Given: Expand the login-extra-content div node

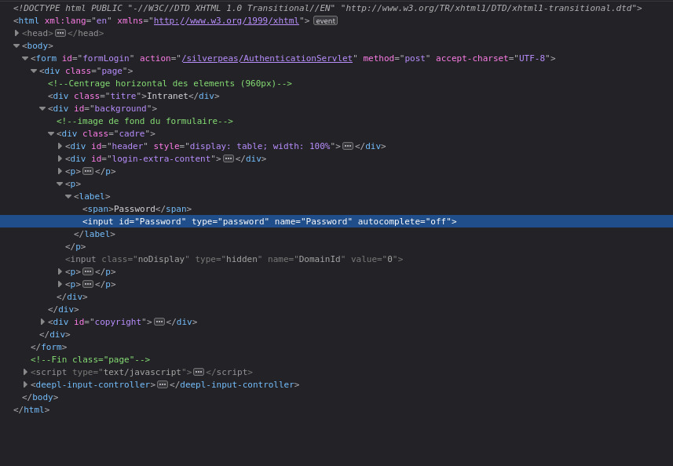Looking at the screenshot, I should (x=60, y=158).
